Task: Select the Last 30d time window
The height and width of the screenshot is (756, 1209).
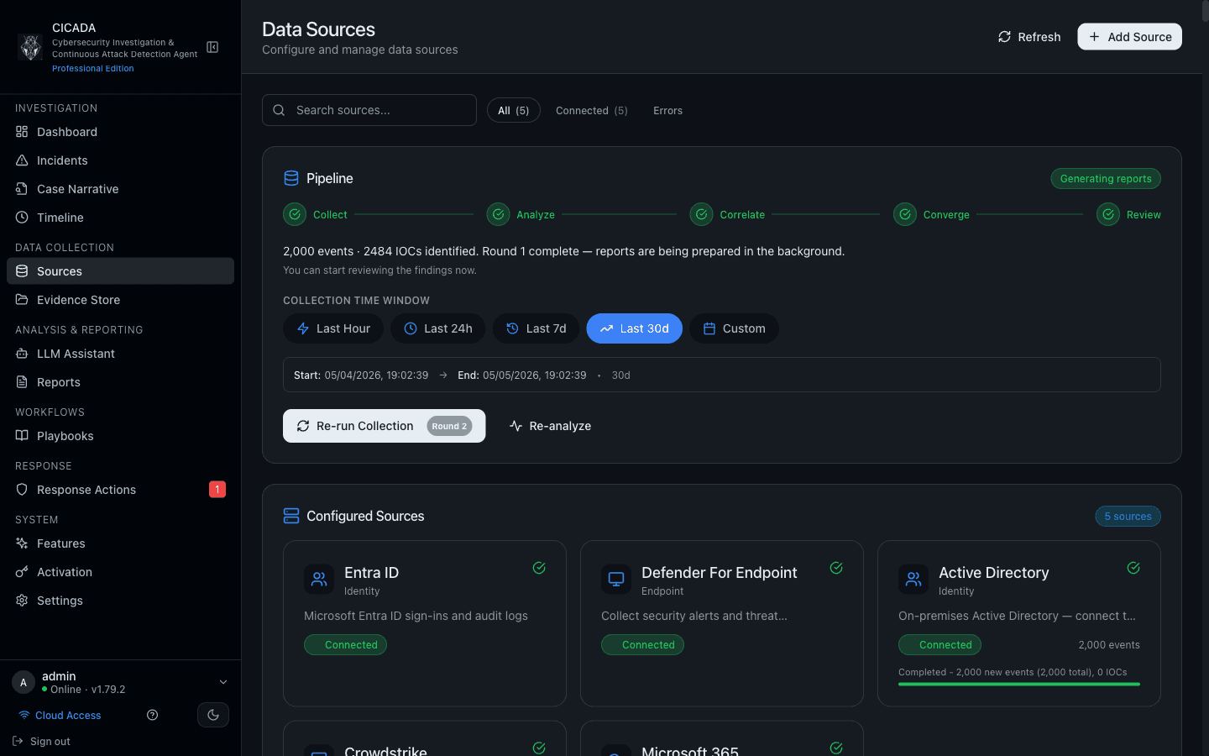Action: click(x=635, y=328)
